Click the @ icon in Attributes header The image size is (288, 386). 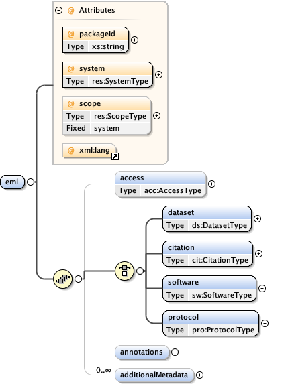70,10
